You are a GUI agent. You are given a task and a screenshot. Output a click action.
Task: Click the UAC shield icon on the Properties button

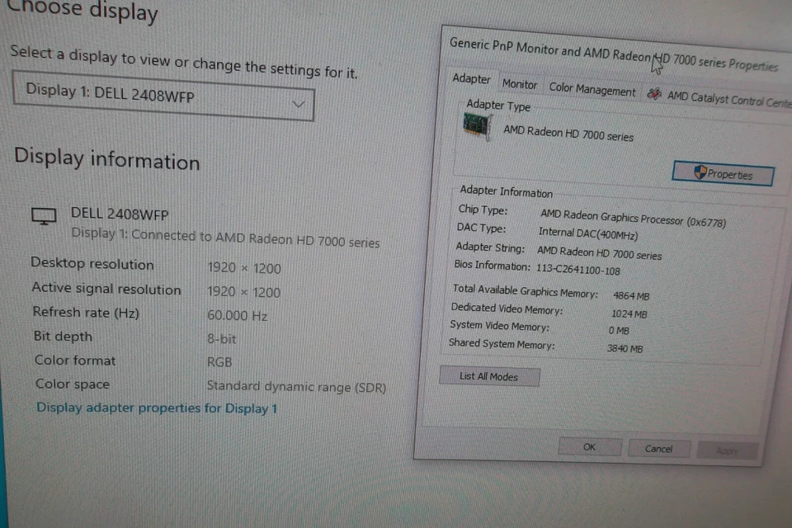(x=700, y=174)
